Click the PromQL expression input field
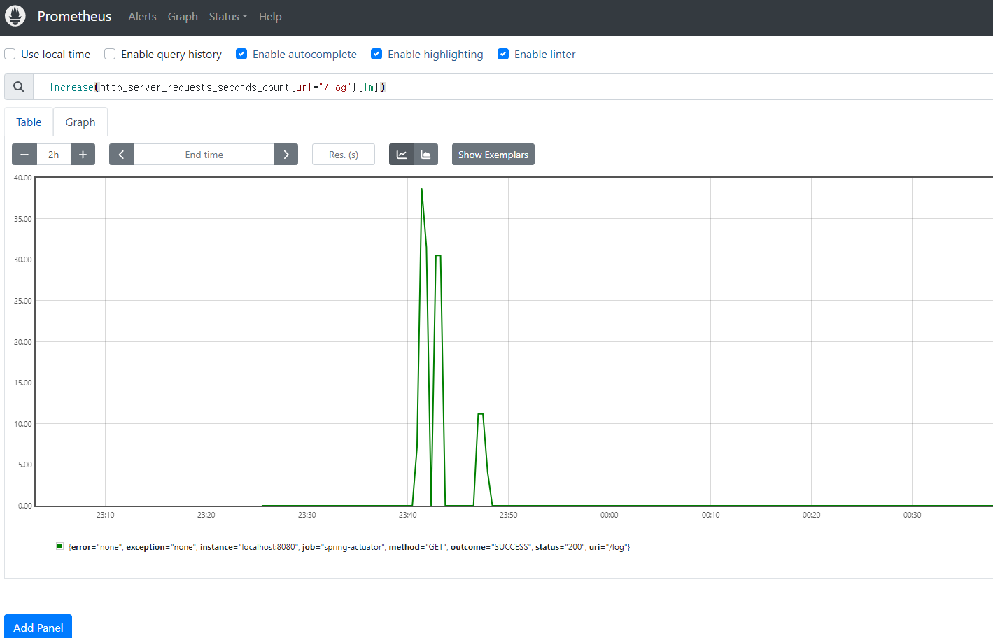Viewport: 993px width, 638px height. point(513,87)
